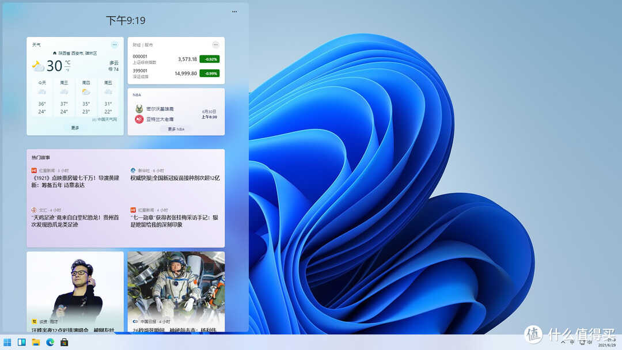Open the stock widget's three-dot options menu
Viewport: 622px width, 350px height.
tap(215, 45)
